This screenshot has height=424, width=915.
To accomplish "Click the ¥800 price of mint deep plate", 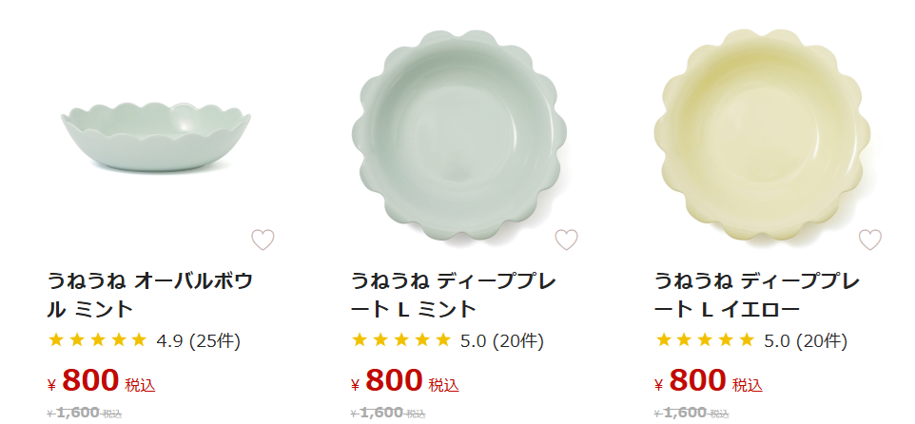I will coord(393,381).
